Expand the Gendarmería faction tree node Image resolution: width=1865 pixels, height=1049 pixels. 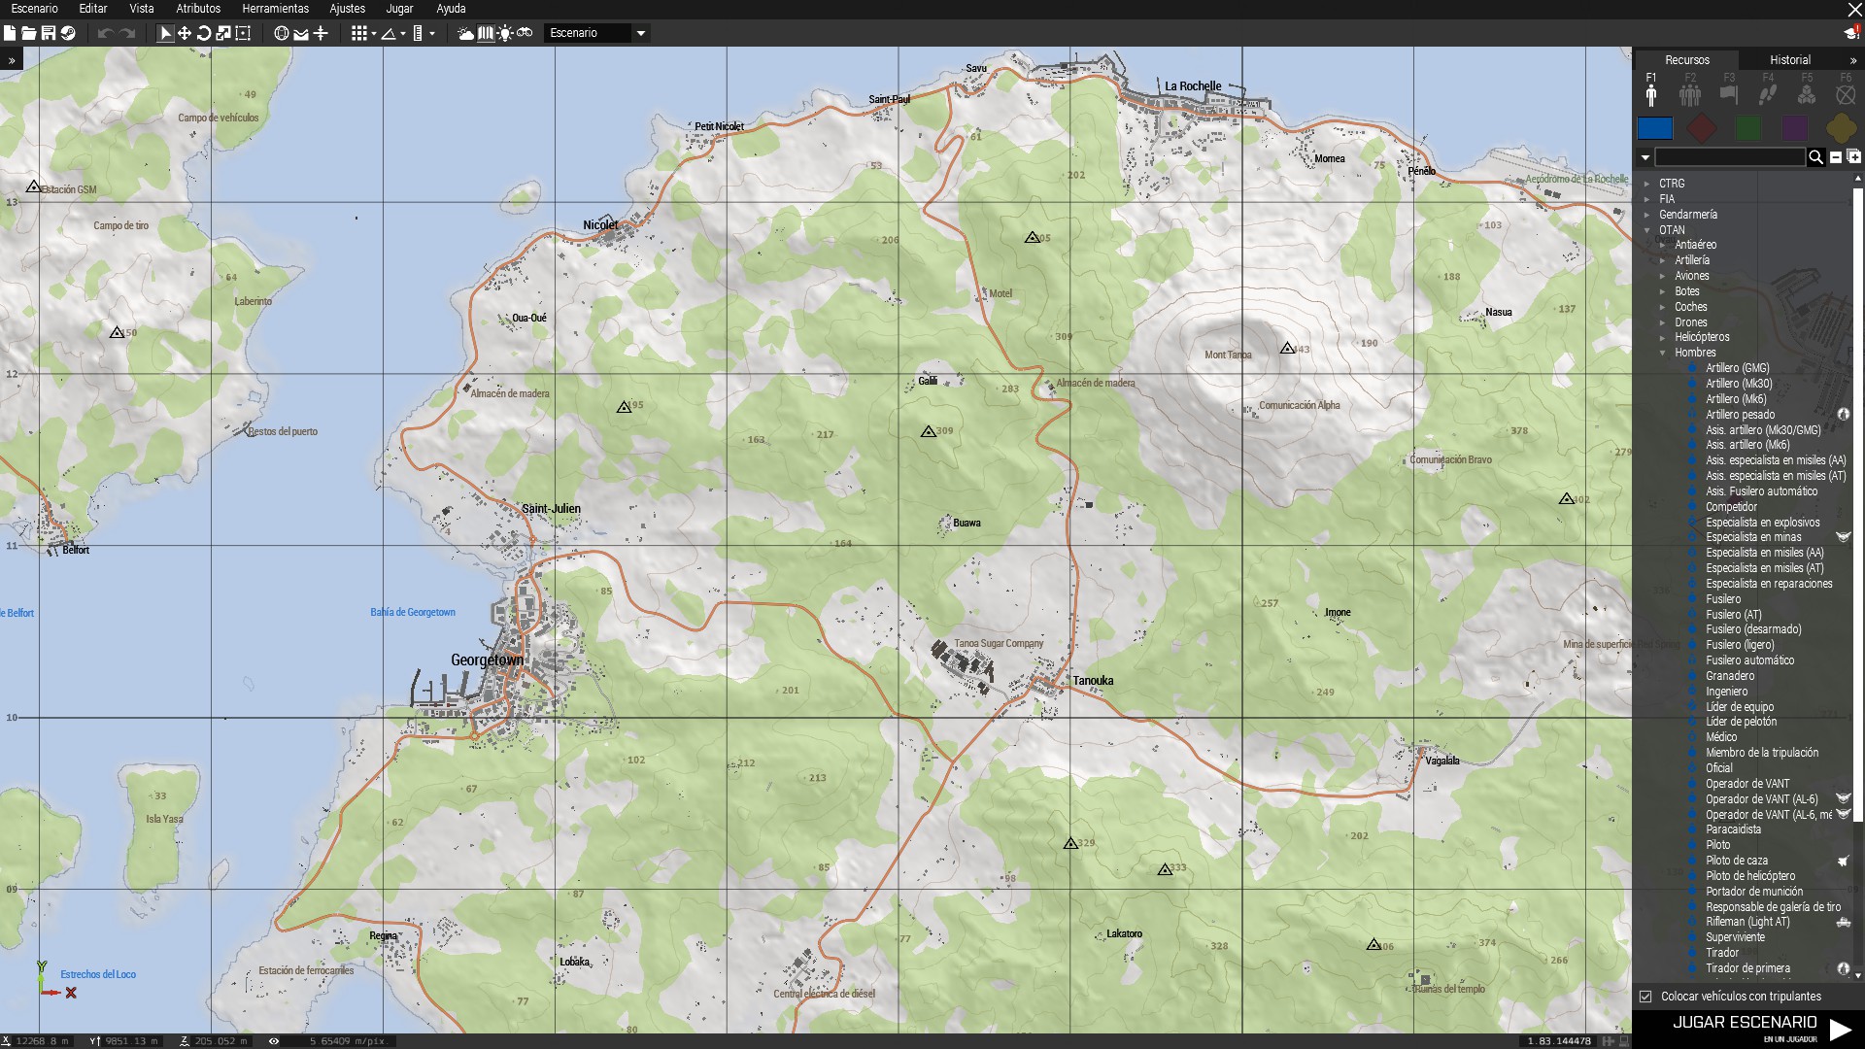[x=1646, y=215]
